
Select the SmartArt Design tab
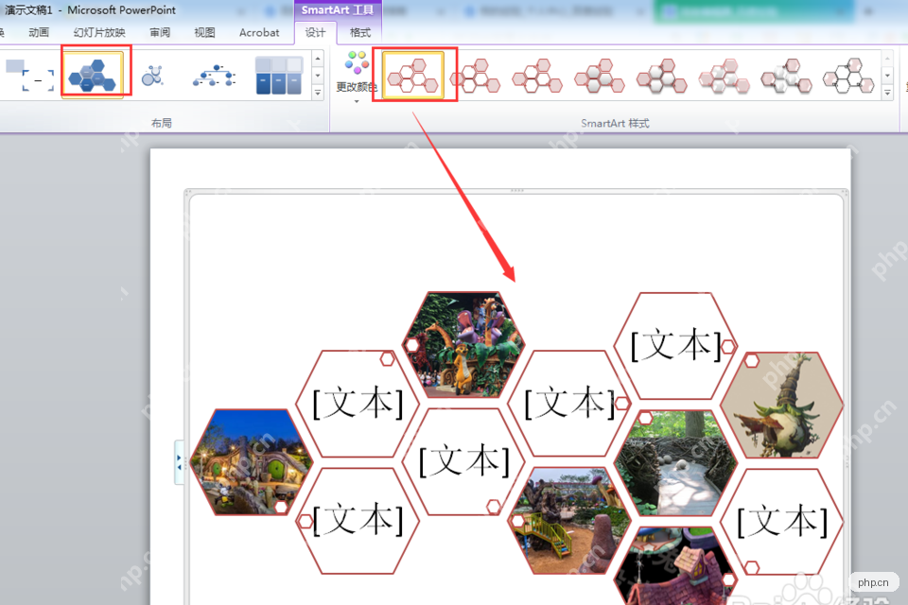click(x=316, y=32)
